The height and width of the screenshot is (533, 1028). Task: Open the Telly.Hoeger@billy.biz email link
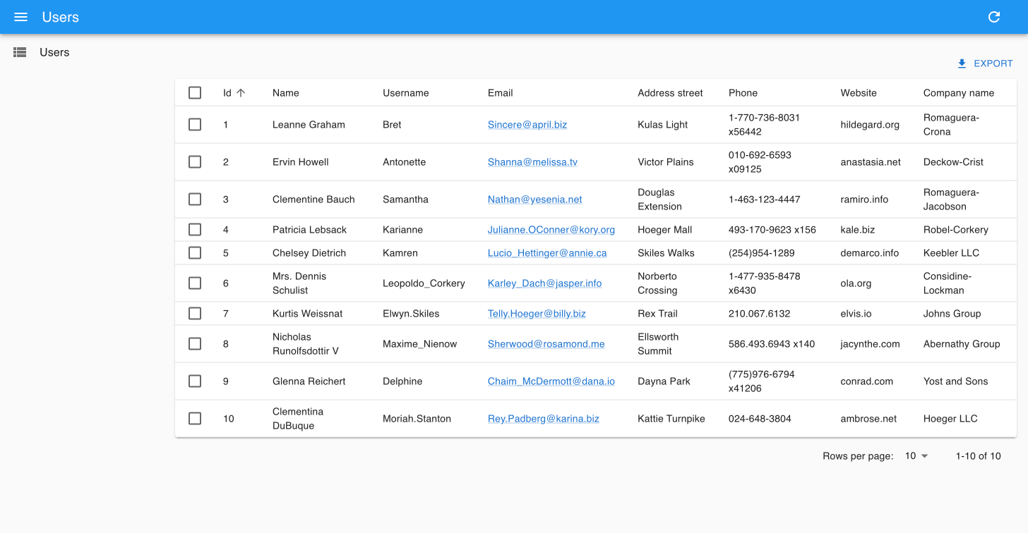(537, 313)
